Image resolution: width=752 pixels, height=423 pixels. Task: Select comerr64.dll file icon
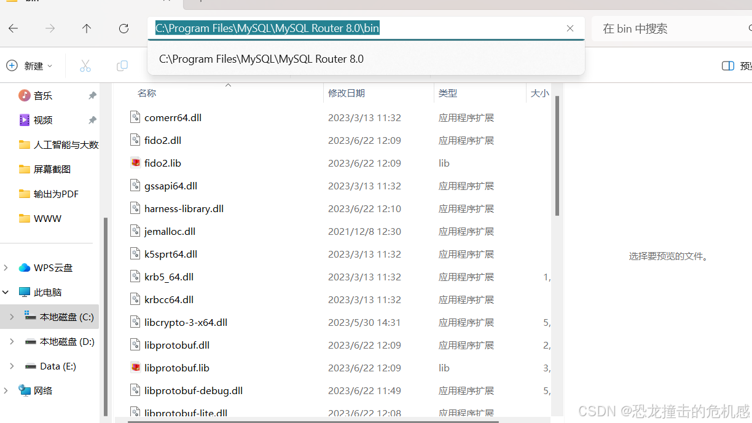coord(136,117)
